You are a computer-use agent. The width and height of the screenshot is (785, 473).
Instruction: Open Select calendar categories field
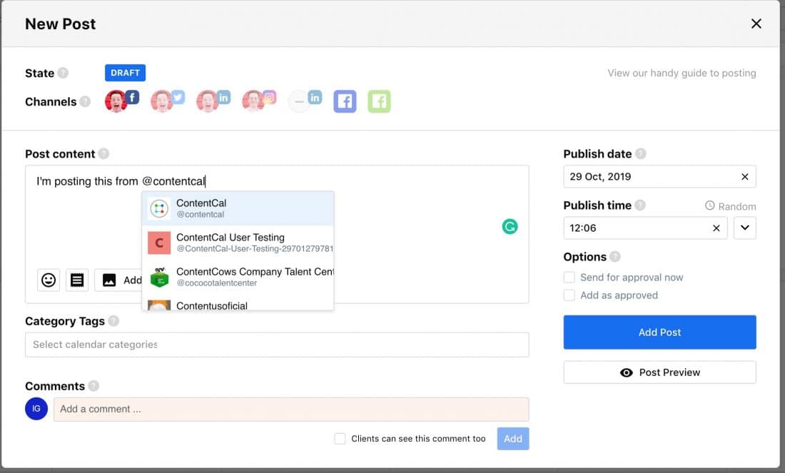pyautogui.click(x=277, y=345)
